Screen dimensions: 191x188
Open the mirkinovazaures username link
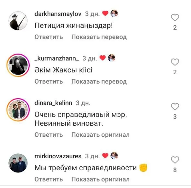point(58,156)
